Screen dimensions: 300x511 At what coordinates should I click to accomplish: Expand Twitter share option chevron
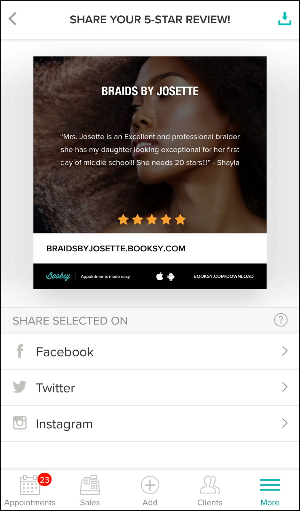pyautogui.click(x=285, y=387)
